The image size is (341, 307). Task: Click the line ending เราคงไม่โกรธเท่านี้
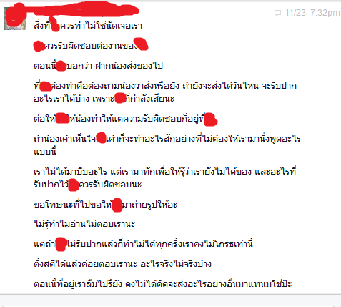pos(143,244)
